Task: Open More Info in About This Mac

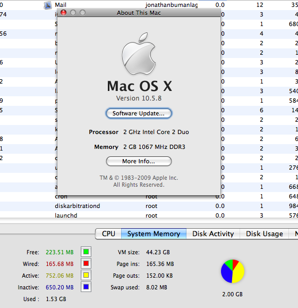Action: 139,161
